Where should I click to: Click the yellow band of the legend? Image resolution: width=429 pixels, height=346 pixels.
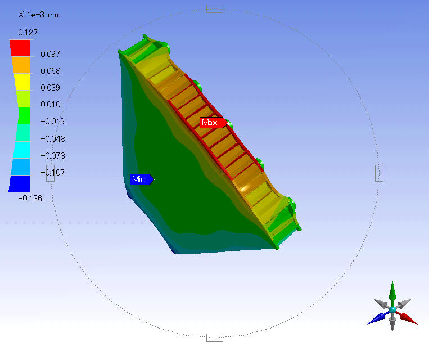(x=22, y=82)
